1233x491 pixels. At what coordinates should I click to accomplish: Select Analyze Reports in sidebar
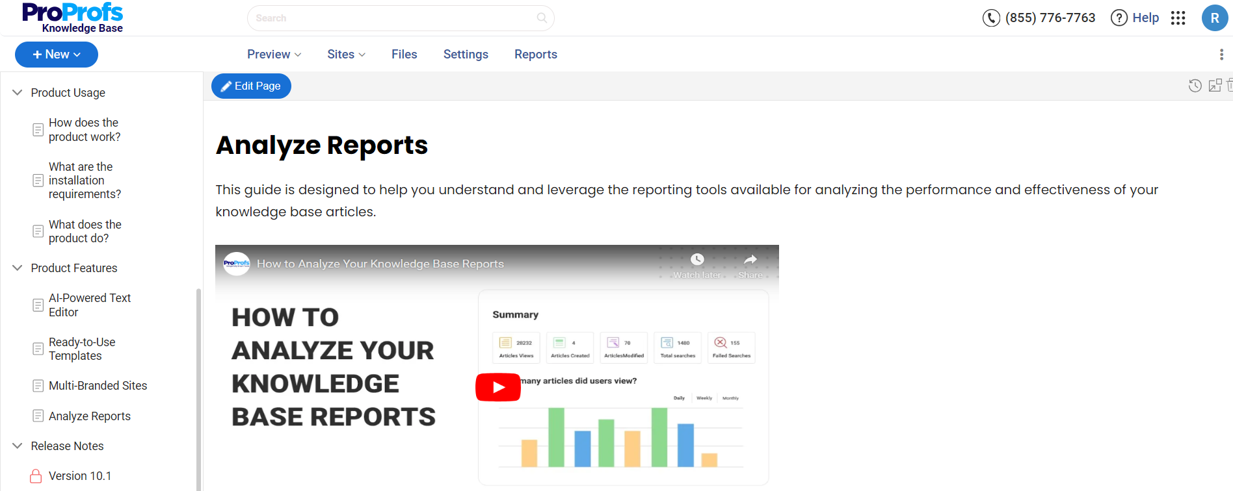[90, 416]
